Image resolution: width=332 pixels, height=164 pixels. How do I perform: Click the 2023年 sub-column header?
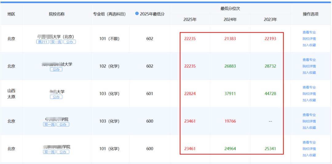[x=271, y=19]
